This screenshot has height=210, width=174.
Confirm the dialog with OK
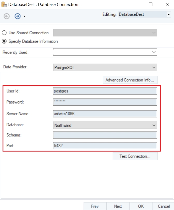(x=141, y=206)
